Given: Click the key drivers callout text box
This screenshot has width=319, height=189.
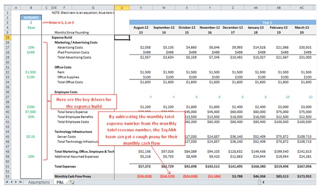Looking at the screenshot, I should (x=83, y=102).
